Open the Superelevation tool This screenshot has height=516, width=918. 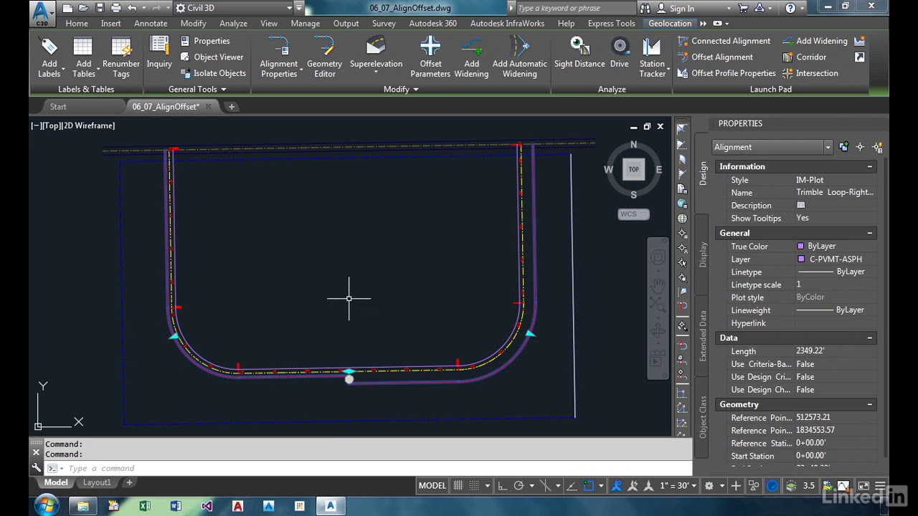(x=376, y=54)
